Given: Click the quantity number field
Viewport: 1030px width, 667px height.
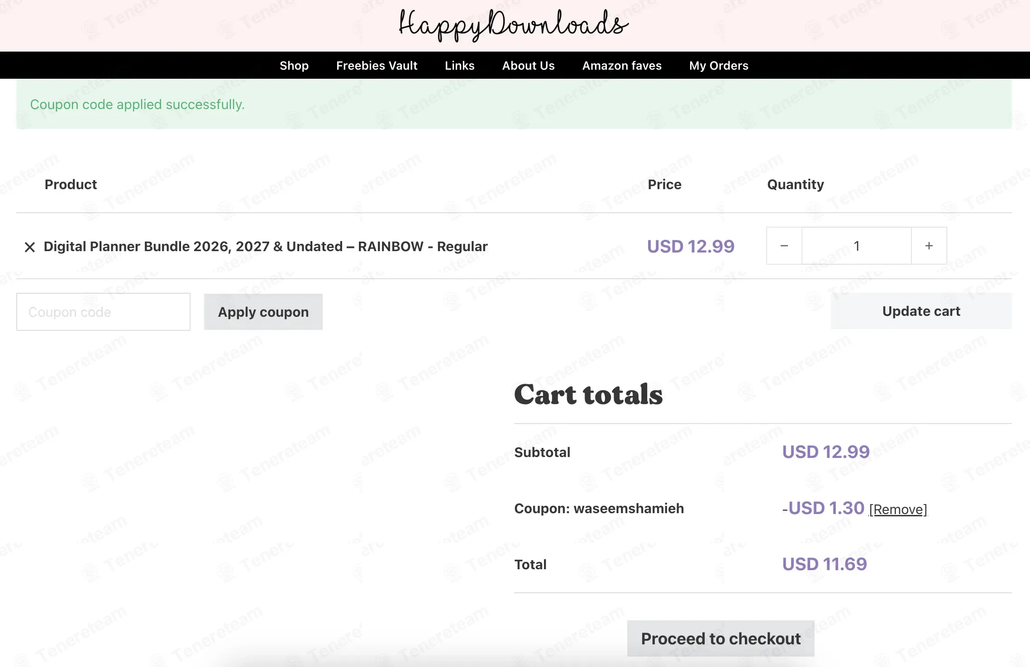Looking at the screenshot, I should pos(857,246).
